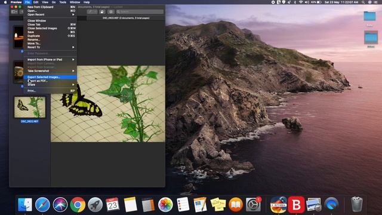
Task: Select the second sidebar photo thumbnail
Action: [19, 72]
